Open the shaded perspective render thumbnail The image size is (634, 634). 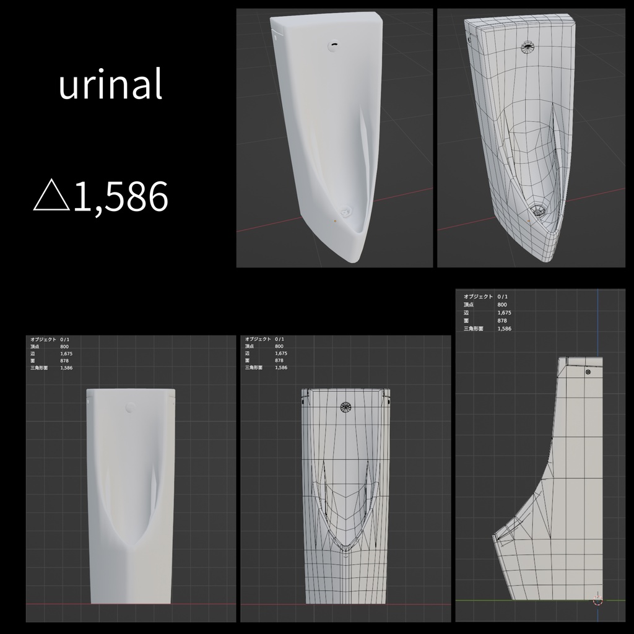pos(334,138)
